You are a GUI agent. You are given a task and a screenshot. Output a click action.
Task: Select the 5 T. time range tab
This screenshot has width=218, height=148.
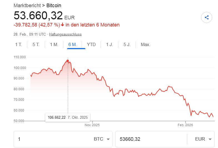tap(36, 45)
